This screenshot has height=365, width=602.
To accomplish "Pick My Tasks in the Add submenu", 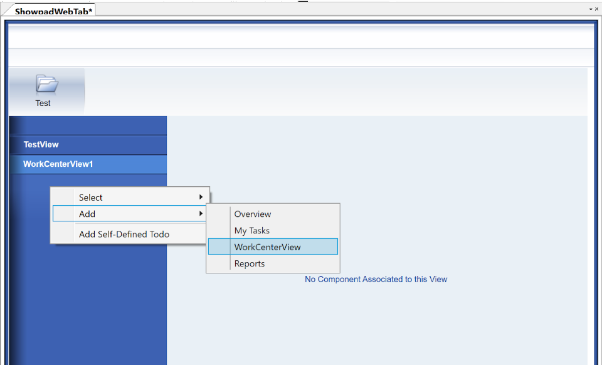I will tap(251, 231).
